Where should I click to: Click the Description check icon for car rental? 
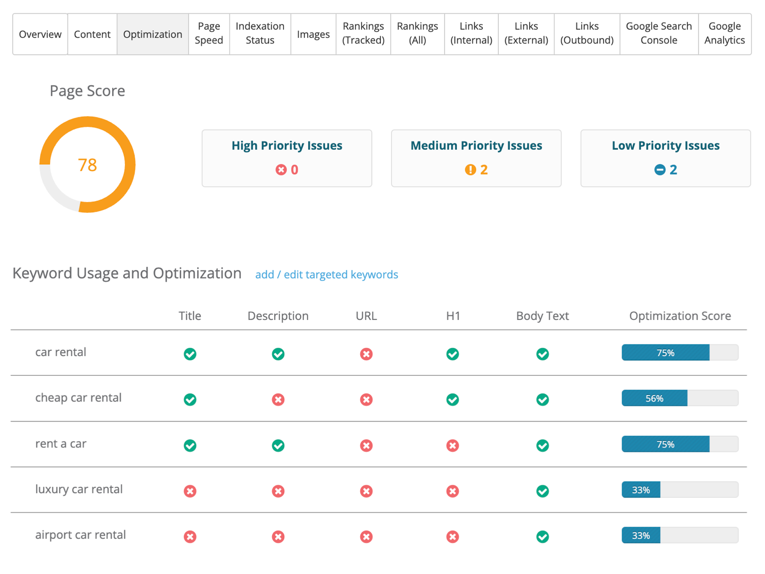(x=278, y=354)
